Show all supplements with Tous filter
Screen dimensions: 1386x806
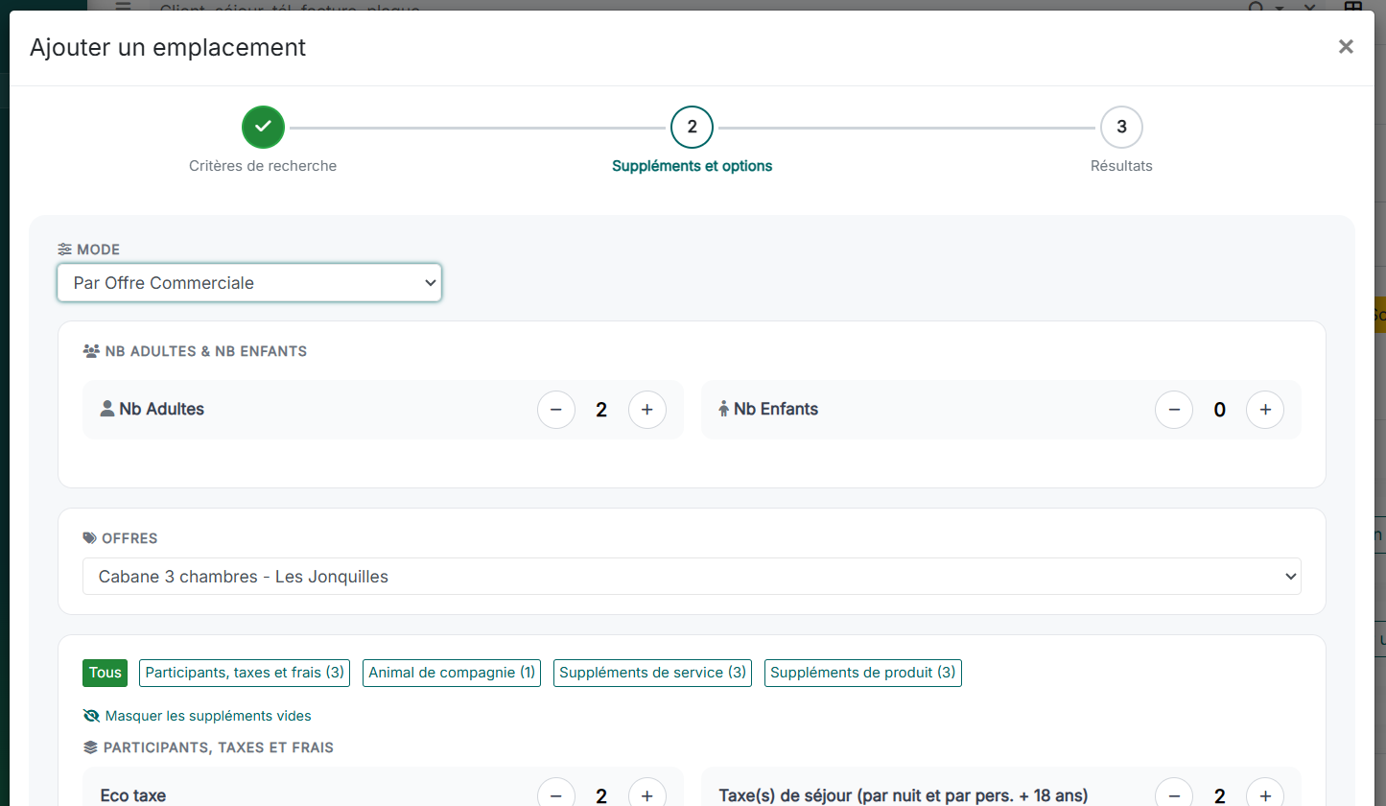(x=106, y=673)
